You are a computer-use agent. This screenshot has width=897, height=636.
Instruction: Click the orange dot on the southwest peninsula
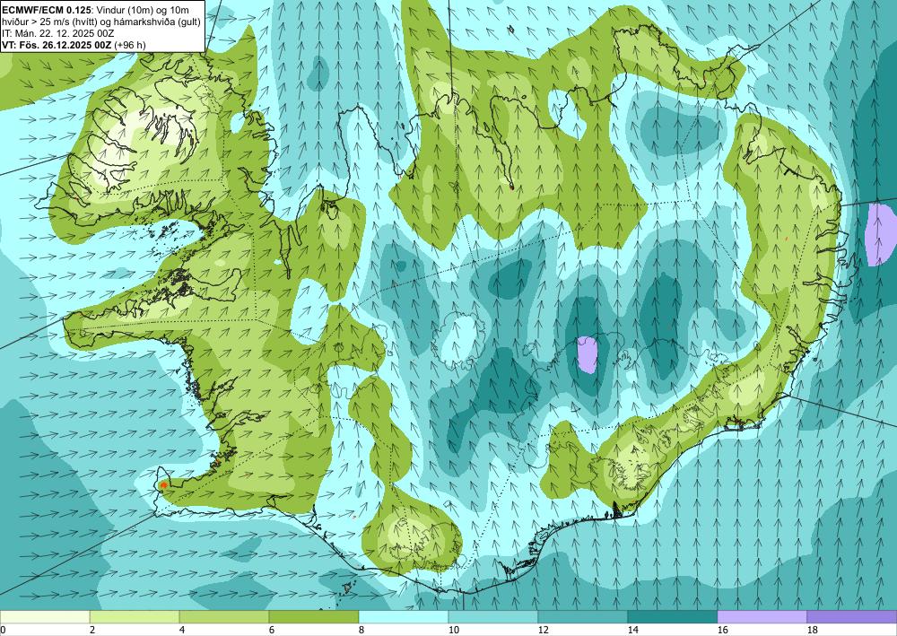click(163, 484)
